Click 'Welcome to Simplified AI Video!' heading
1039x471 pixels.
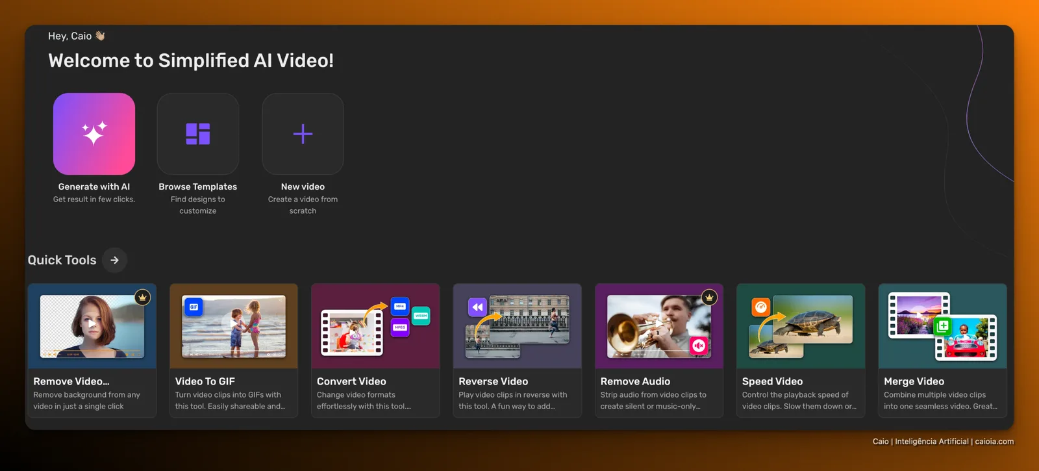point(191,60)
